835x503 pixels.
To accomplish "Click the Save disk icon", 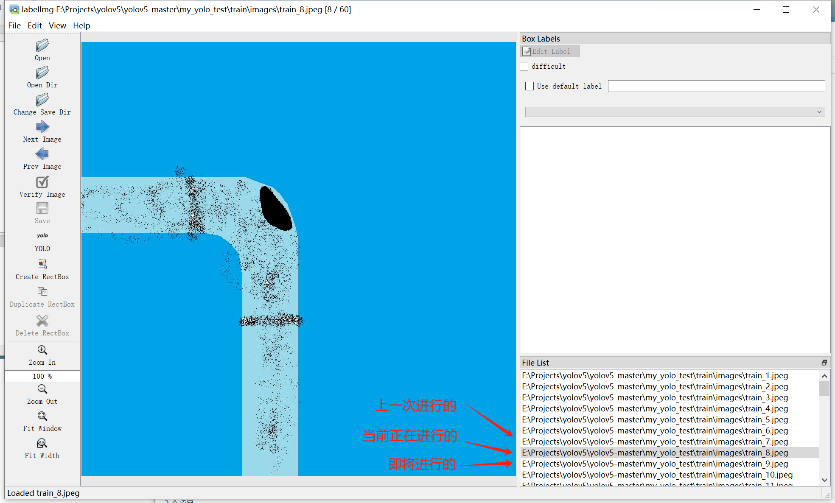I will 42,208.
